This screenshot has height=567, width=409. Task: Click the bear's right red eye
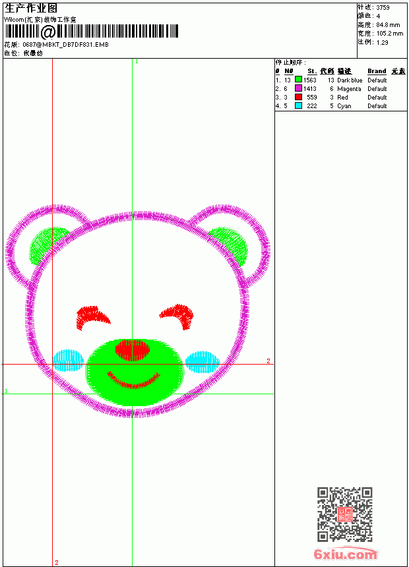click(177, 316)
